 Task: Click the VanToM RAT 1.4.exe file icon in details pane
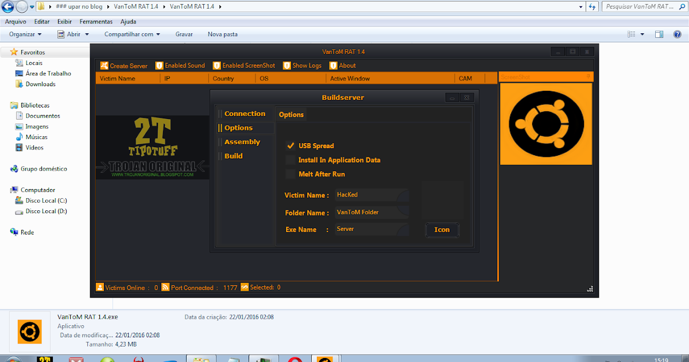(29, 332)
